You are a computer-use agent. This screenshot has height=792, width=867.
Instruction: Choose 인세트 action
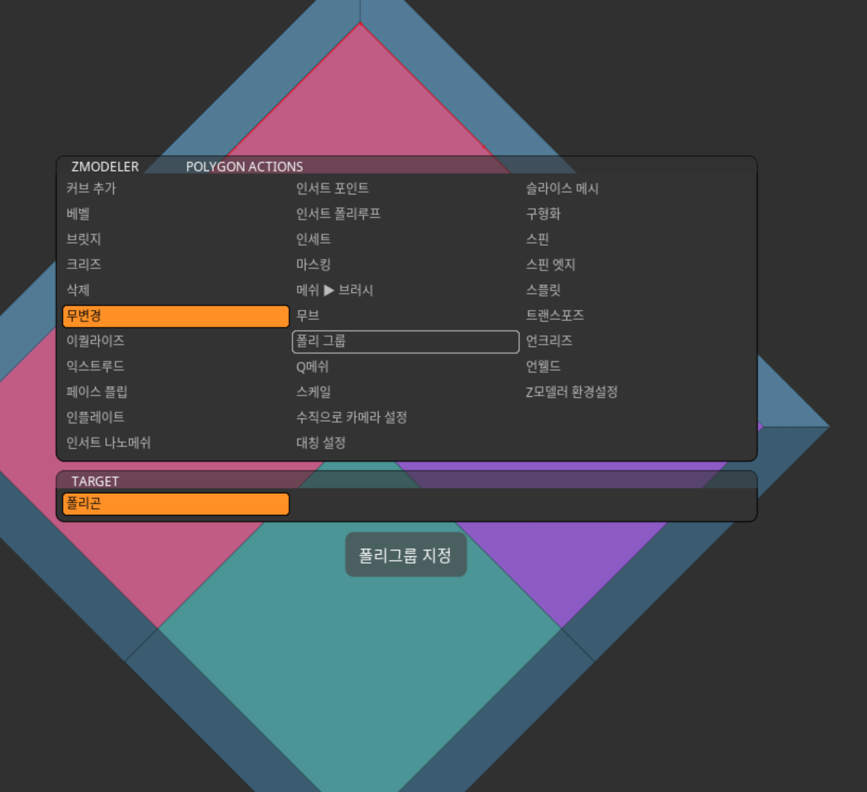(406, 240)
